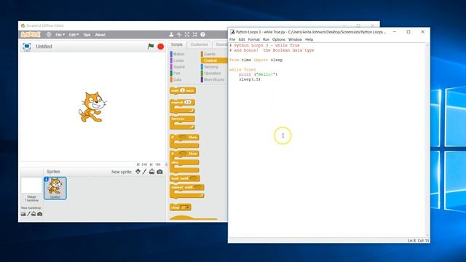Upload backdrop from file icon
The height and width of the screenshot is (262, 466).
(x=34, y=214)
